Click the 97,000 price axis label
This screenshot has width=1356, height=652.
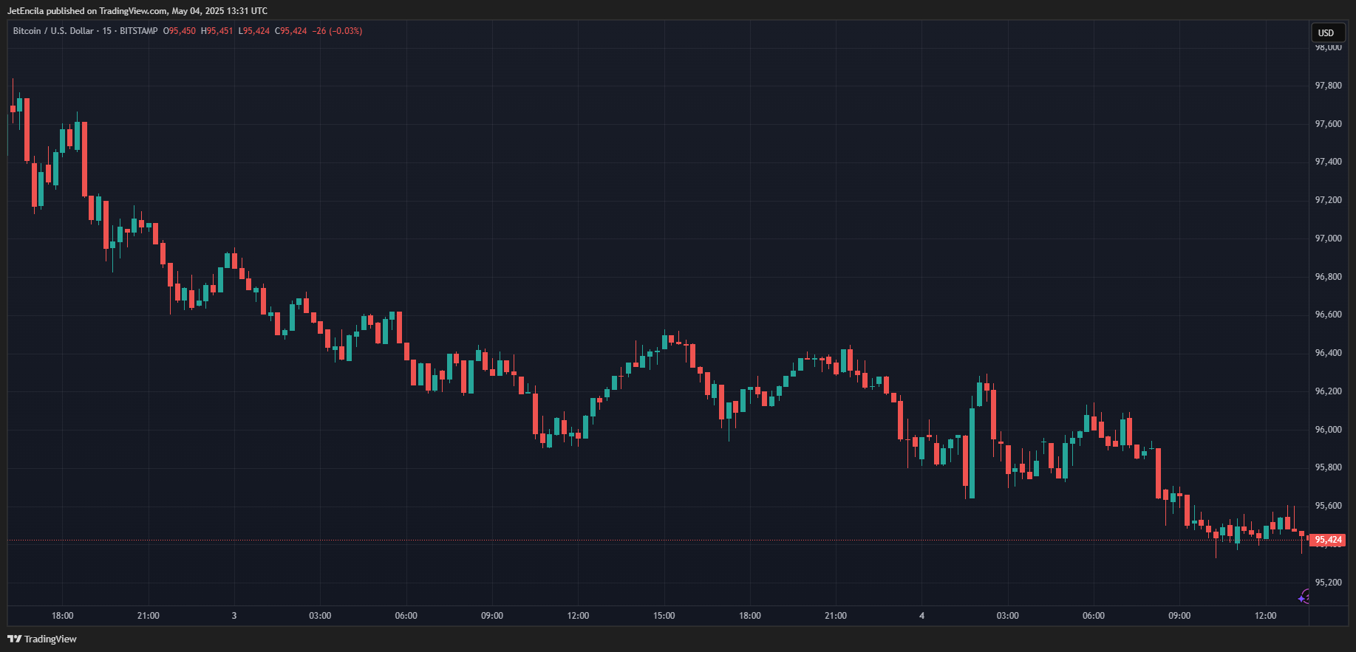click(1328, 239)
